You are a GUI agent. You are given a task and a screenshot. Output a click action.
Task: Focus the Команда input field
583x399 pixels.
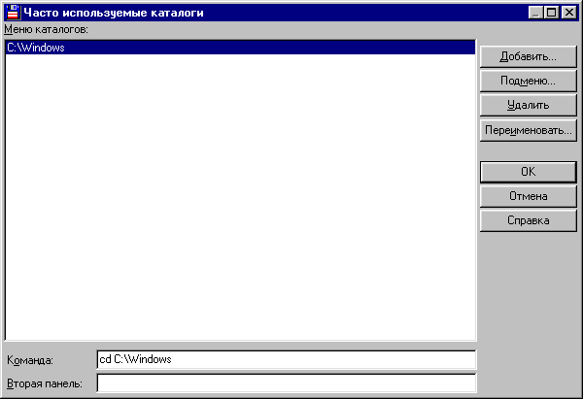pyautogui.click(x=287, y=359)
